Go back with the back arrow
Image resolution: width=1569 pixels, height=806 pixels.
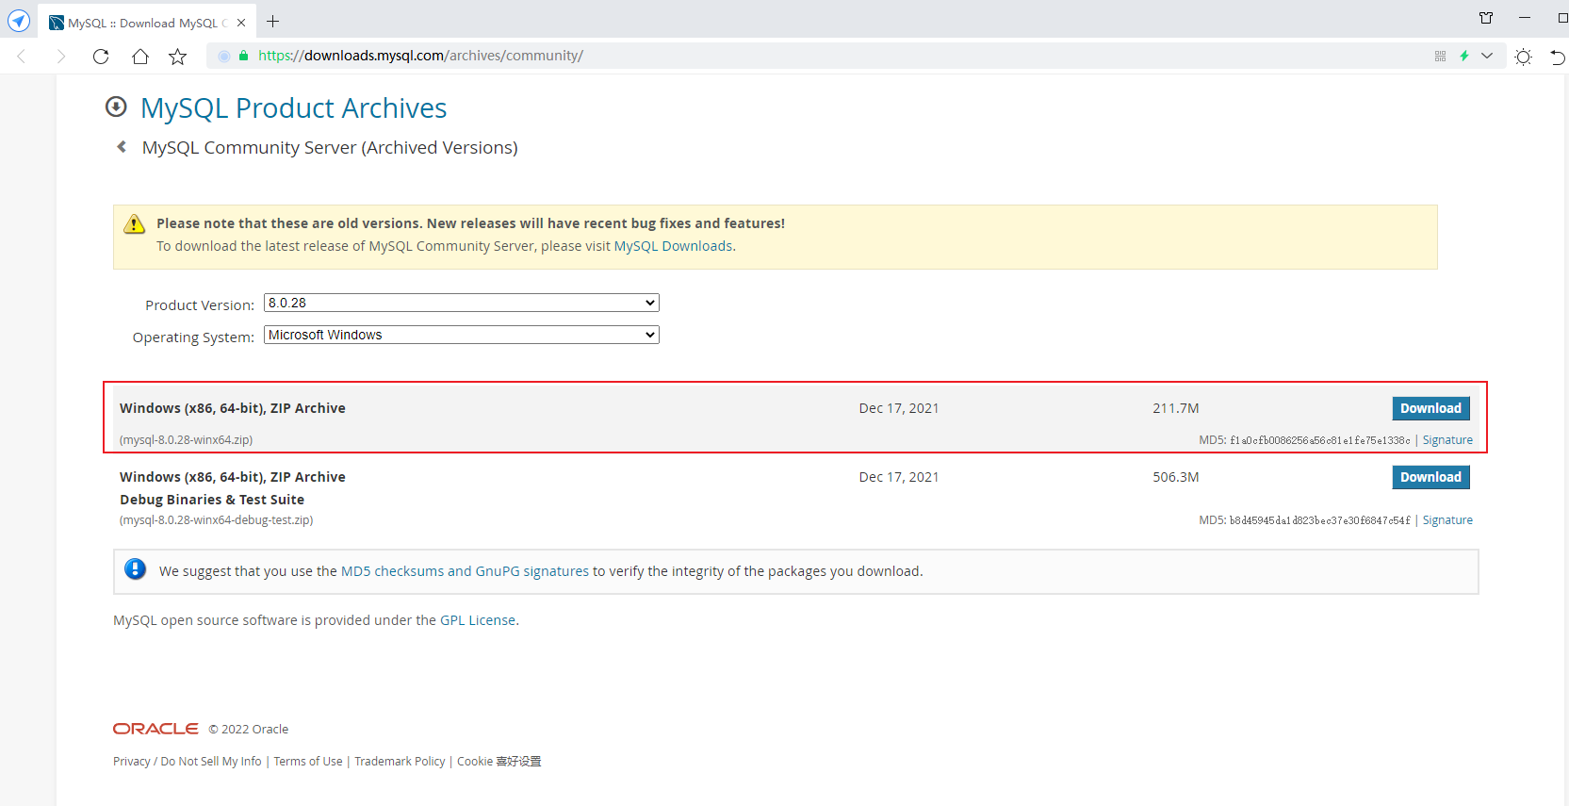(22, 57)
